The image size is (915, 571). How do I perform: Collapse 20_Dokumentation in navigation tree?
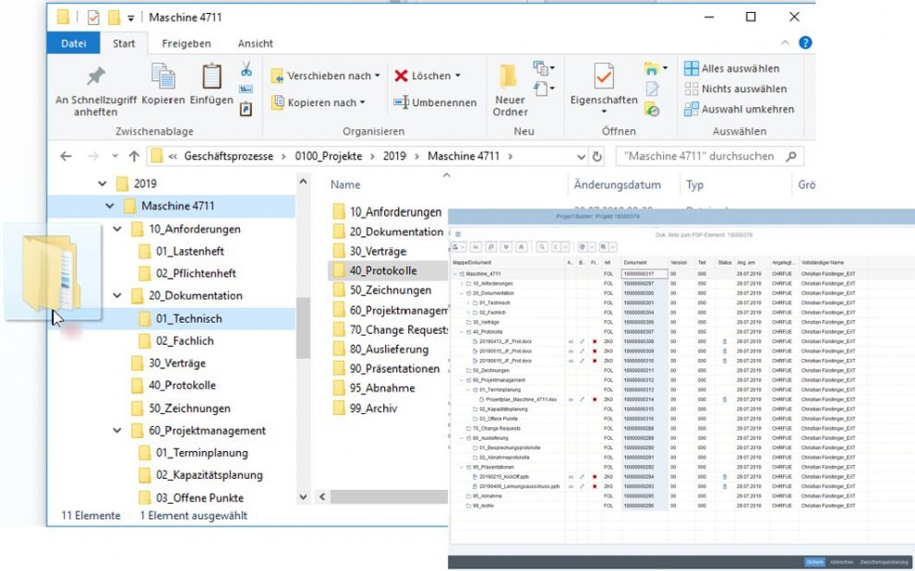[x=117, y=296]
